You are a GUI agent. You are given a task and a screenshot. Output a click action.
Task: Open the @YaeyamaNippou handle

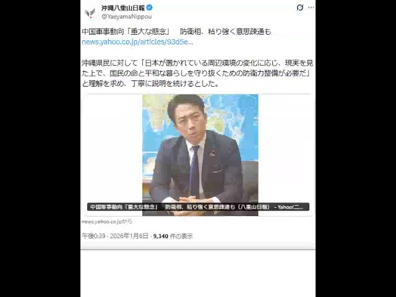pos(126,17)
